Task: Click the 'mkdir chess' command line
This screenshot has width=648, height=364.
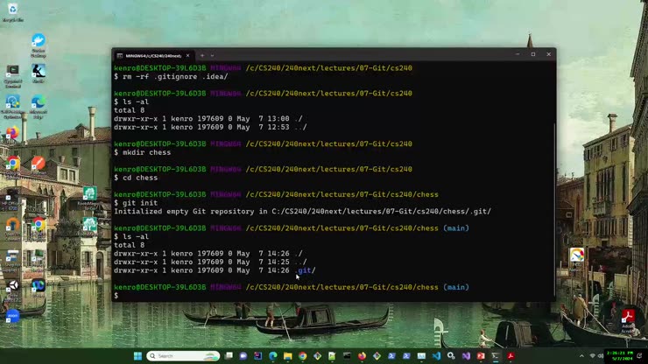Action: point(142,152)
